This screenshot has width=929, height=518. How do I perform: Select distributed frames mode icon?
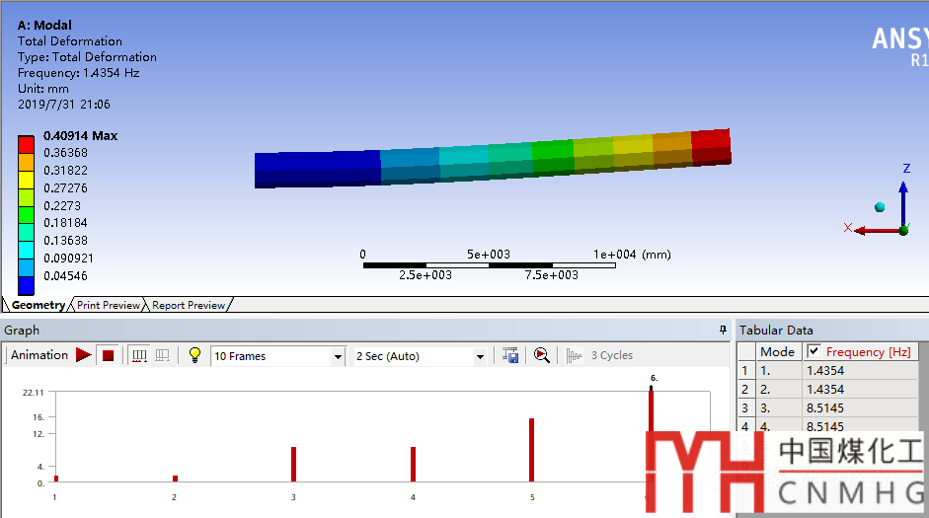pyautogui.click(x=139, y=355)
